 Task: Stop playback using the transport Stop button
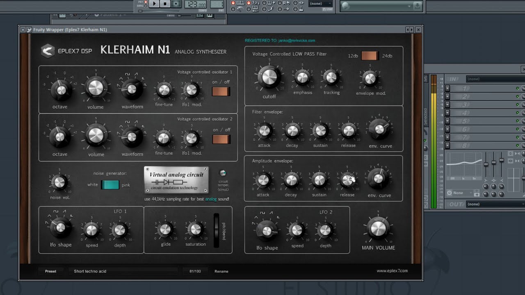click(x=165, y=4)
